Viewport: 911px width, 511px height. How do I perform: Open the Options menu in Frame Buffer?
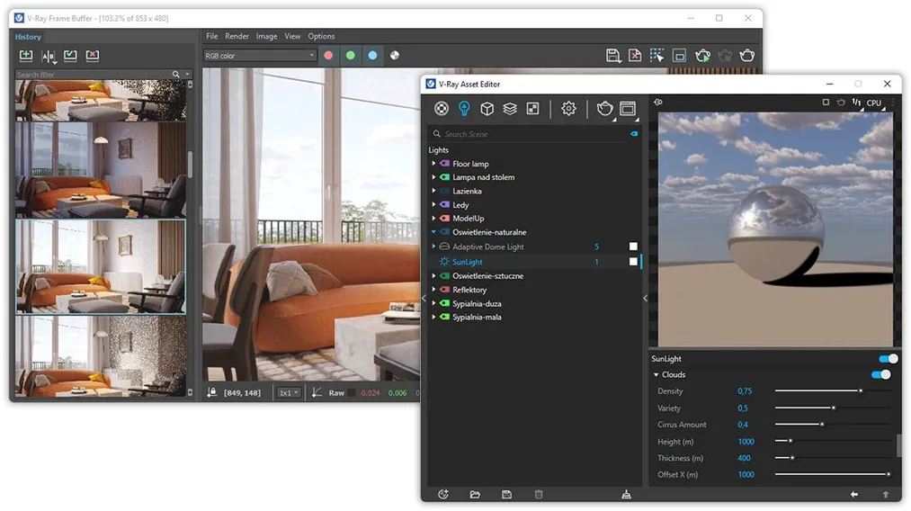click(321, 37)
